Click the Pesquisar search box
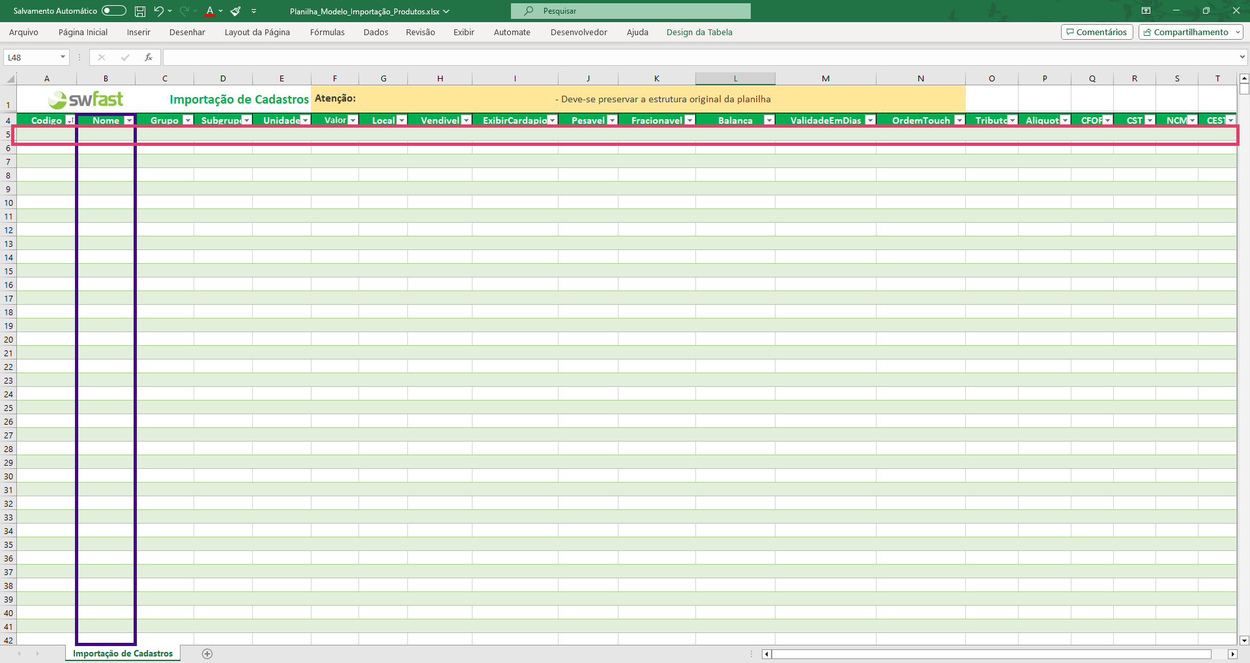Image resolution: width=1250 pixels, height=663 pixels. click(631, 11)
